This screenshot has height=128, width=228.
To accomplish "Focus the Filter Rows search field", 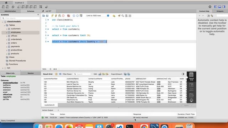I will [82, 74].
